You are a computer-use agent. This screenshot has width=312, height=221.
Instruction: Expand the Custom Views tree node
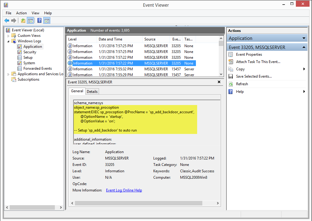pyautogui.click(x=8, y=36)
